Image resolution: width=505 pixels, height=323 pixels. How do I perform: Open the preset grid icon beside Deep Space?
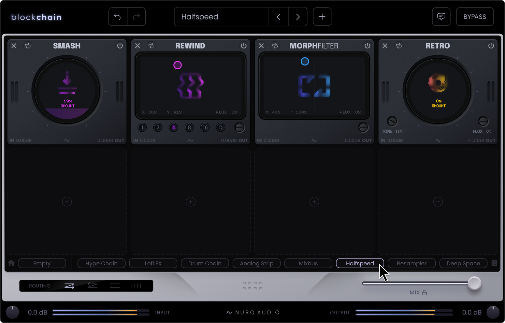pyautogui.click(x=494, y=263)
